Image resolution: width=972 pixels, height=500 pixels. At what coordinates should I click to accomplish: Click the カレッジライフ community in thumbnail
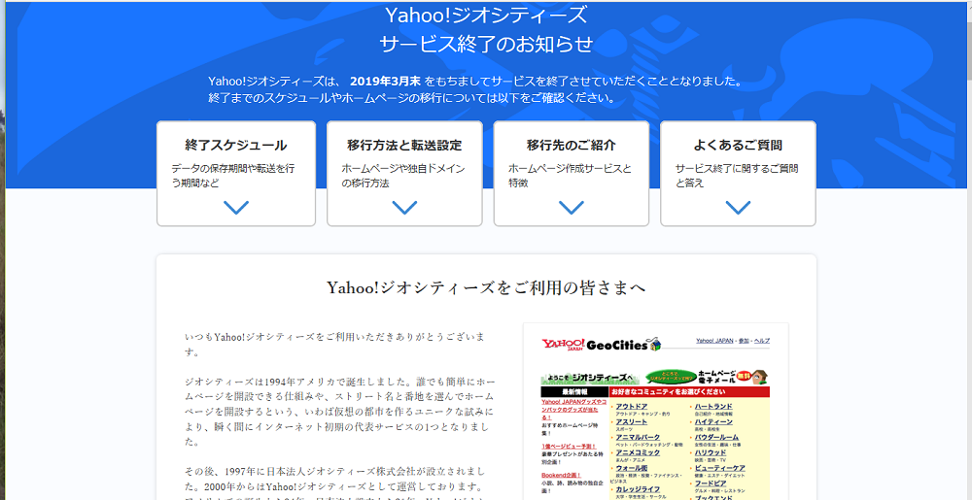pos(638,489)
